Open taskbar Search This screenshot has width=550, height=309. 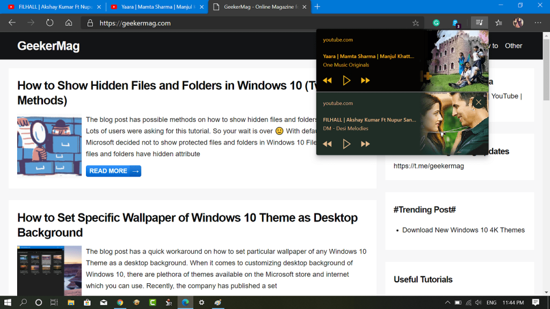click(23, 303)
